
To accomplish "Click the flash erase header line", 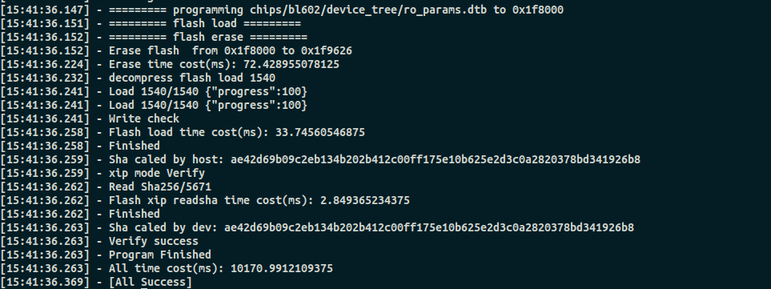I will pyautogui.click(x=208, y=38).
